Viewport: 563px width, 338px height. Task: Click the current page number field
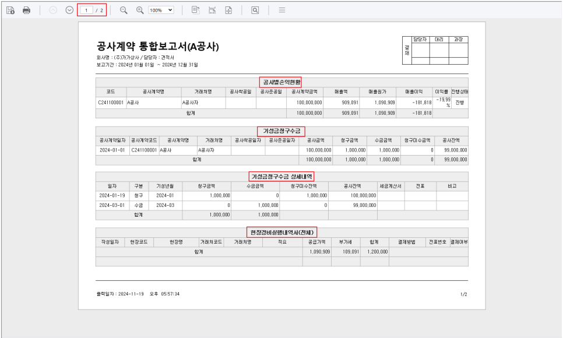click(x=86, y=10)
